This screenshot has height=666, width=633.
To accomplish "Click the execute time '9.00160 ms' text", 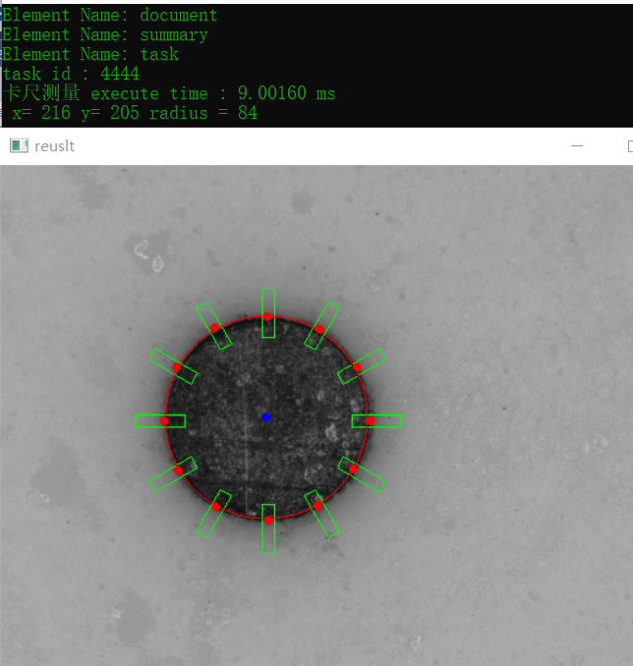I will (x=287, y=93).
